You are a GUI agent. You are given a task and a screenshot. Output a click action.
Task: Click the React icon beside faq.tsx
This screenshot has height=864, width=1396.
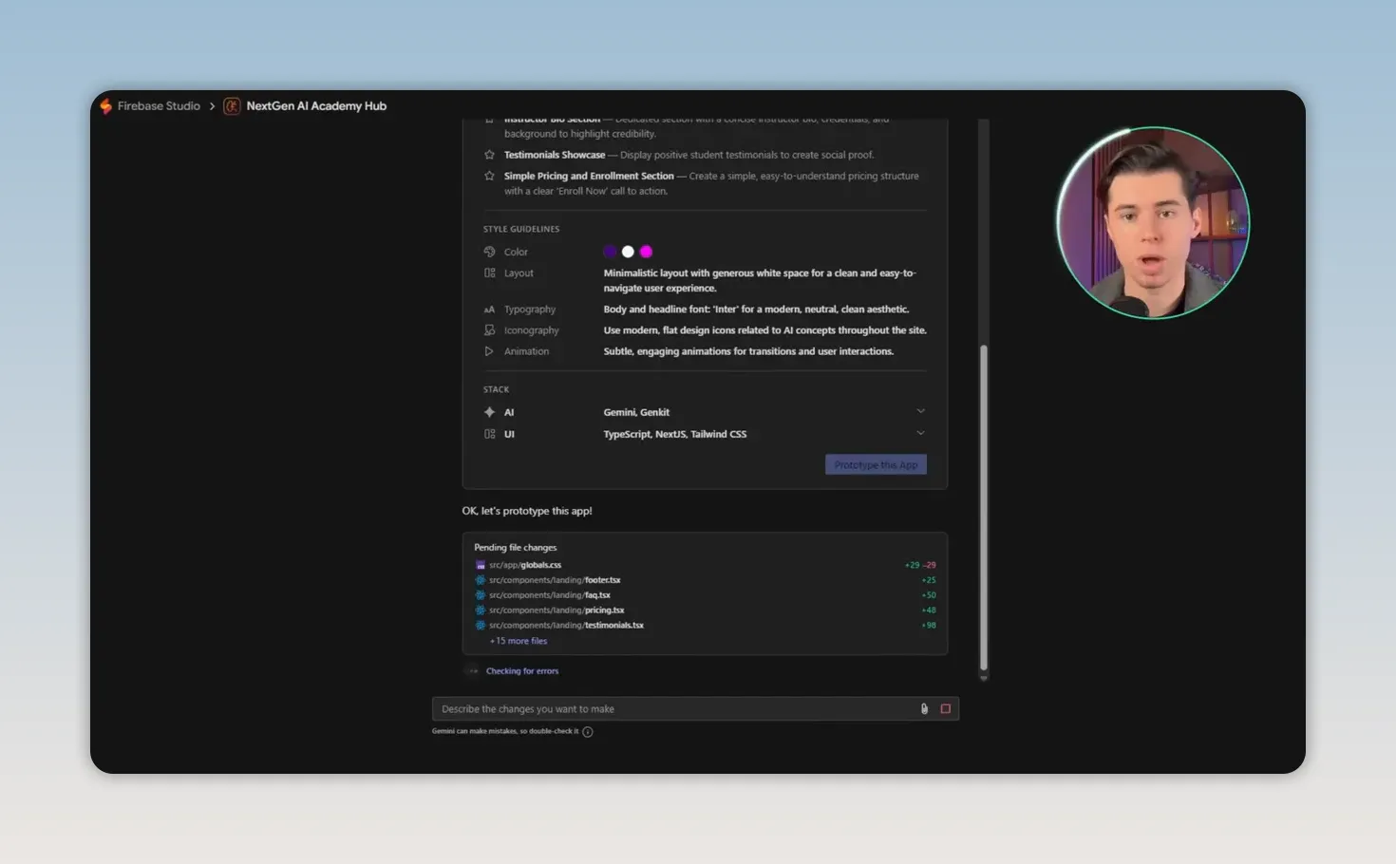click(x=481, y=595)
